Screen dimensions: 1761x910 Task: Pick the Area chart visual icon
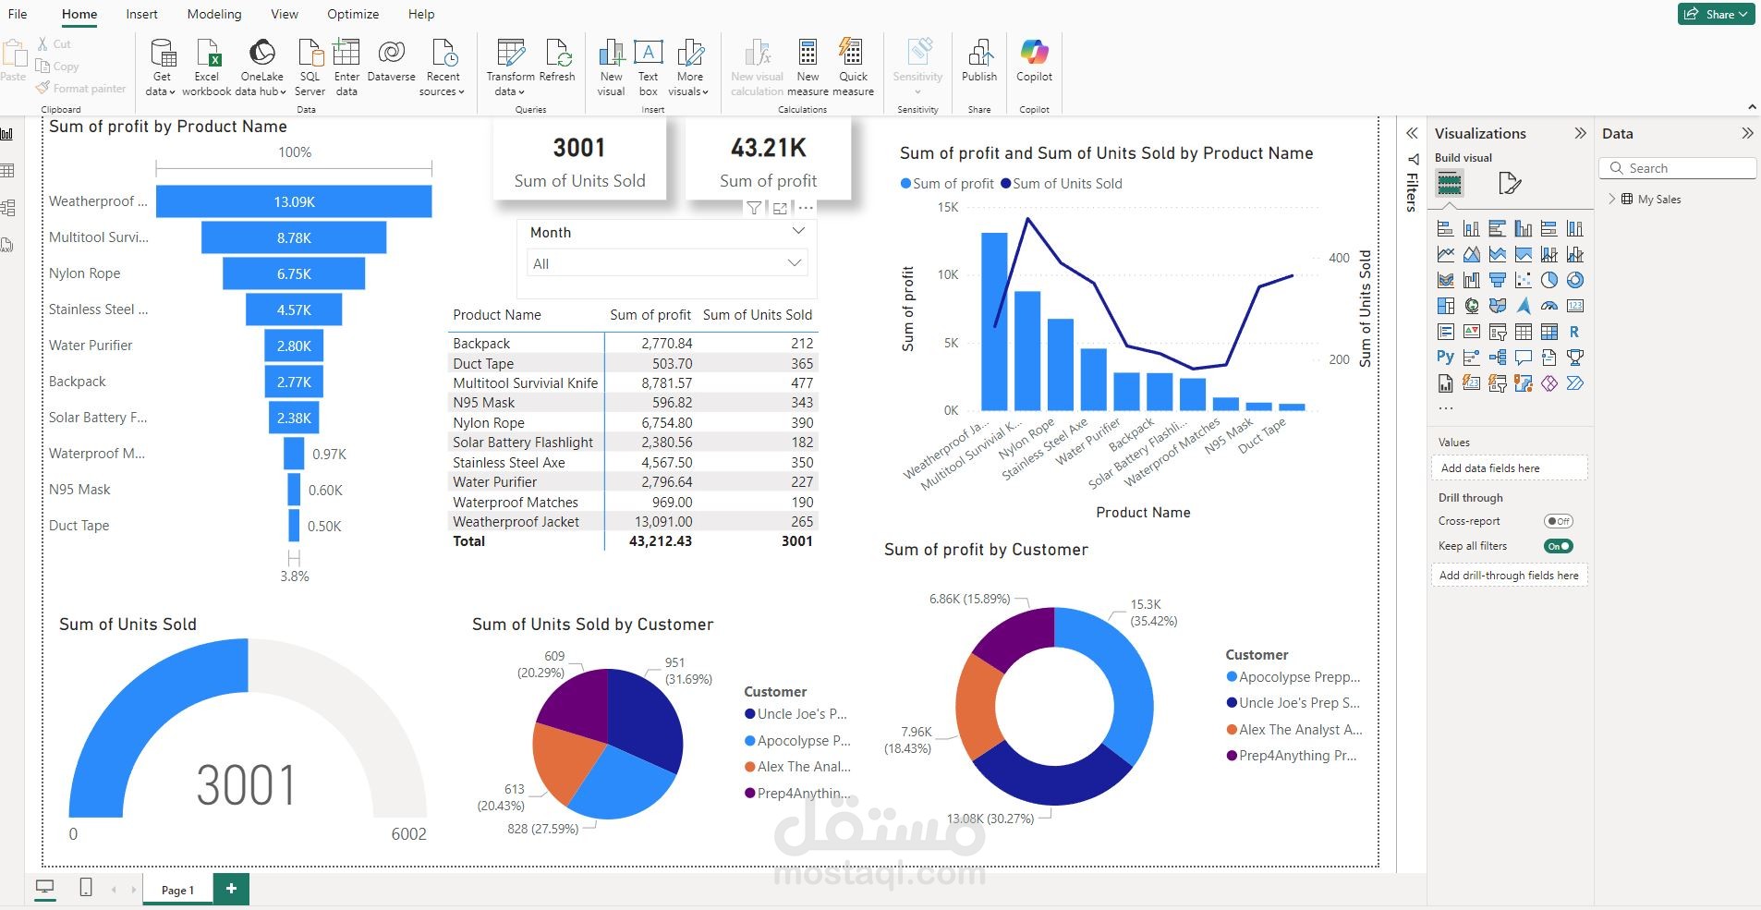pos(1472,255)
